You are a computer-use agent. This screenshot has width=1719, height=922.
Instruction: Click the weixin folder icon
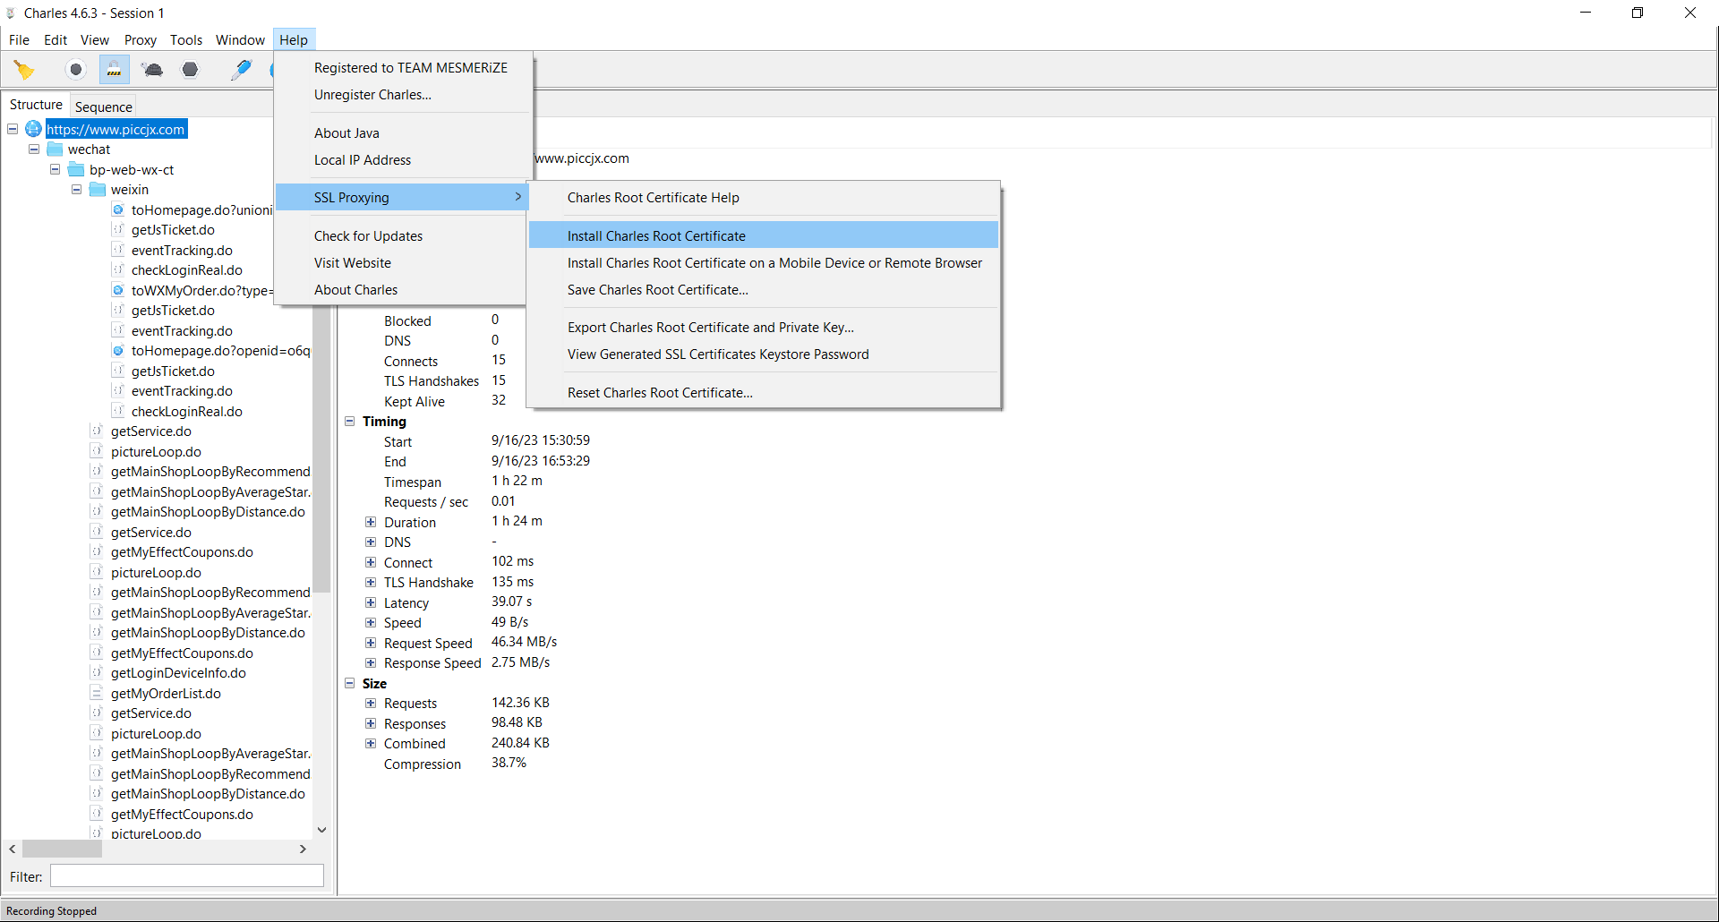98,190
